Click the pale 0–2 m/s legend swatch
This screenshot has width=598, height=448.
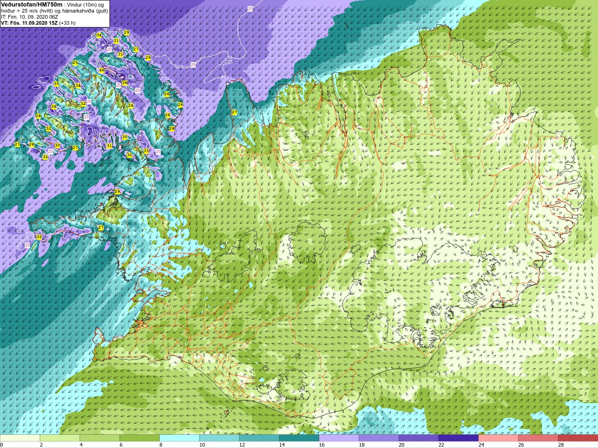pyautogui.click(x=20, y=438)
